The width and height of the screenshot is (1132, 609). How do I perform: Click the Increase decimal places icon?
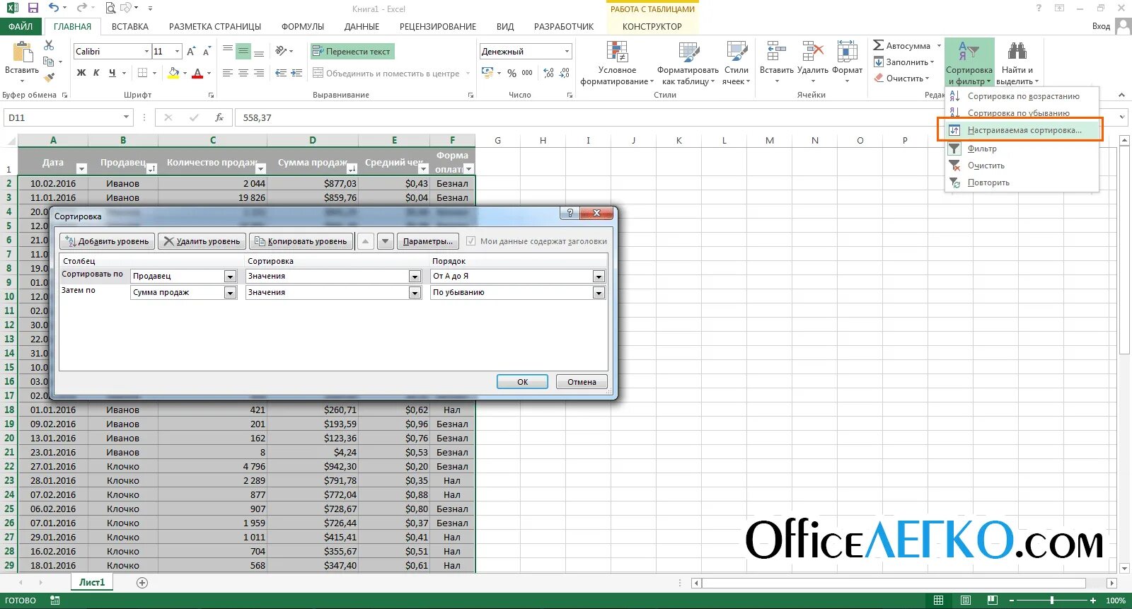pyautogui.click(x=548, y=73)
